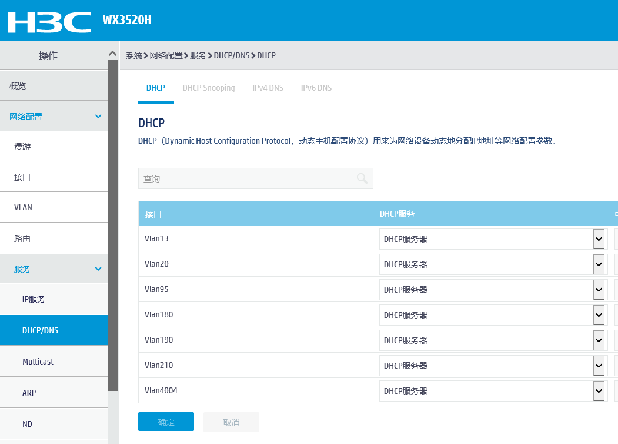This screenshot has height=444, width=618.
Task: Select DHCP/DNS in the sidebar
Action: point(54,330)
